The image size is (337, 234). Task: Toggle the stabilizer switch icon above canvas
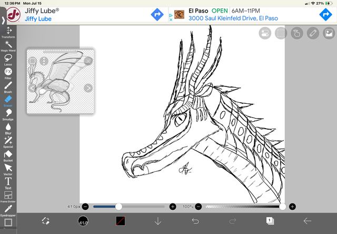tap(265, 33)
